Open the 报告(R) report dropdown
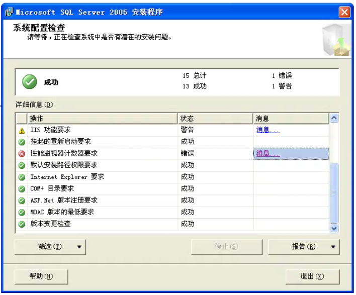 point(304,247)
